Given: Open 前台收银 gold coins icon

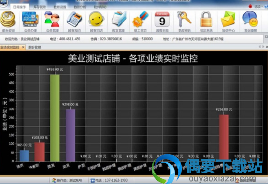Looking at the screenshot, I should tap(8, 20).
